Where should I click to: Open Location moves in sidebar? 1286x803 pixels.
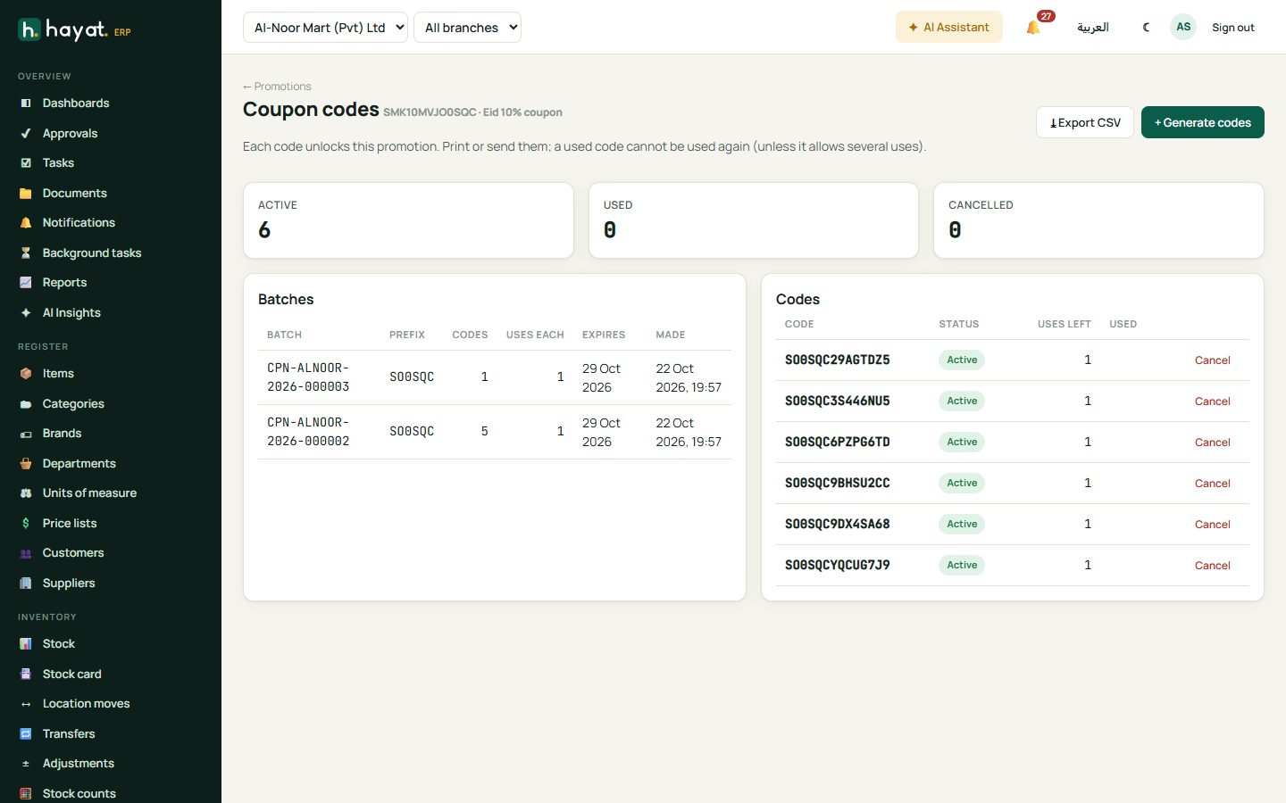[86, 704]
